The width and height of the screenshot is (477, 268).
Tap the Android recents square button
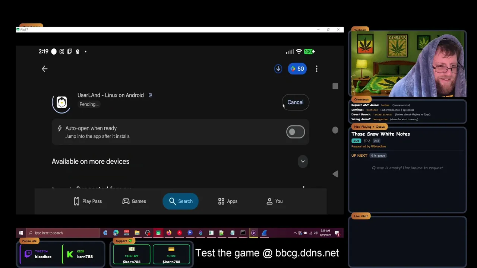[x=335, y=86]
